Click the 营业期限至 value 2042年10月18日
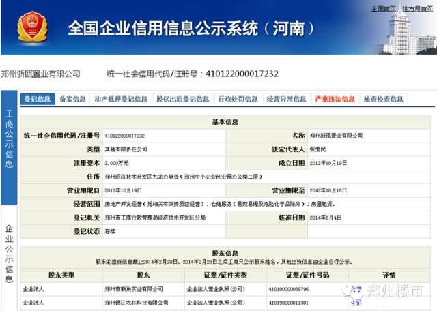 328,190
